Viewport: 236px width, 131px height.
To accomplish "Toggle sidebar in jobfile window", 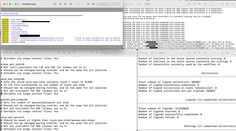I will click(139, 4).
